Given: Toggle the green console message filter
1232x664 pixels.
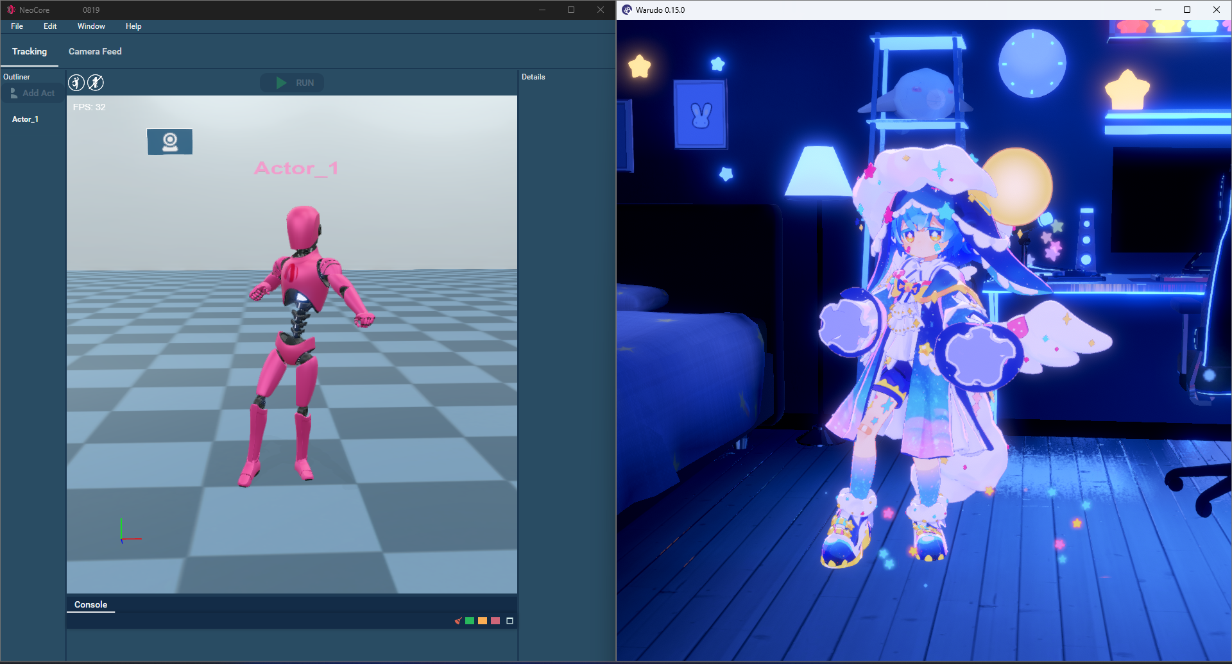Looking at the screenshot, I should 470,620.
